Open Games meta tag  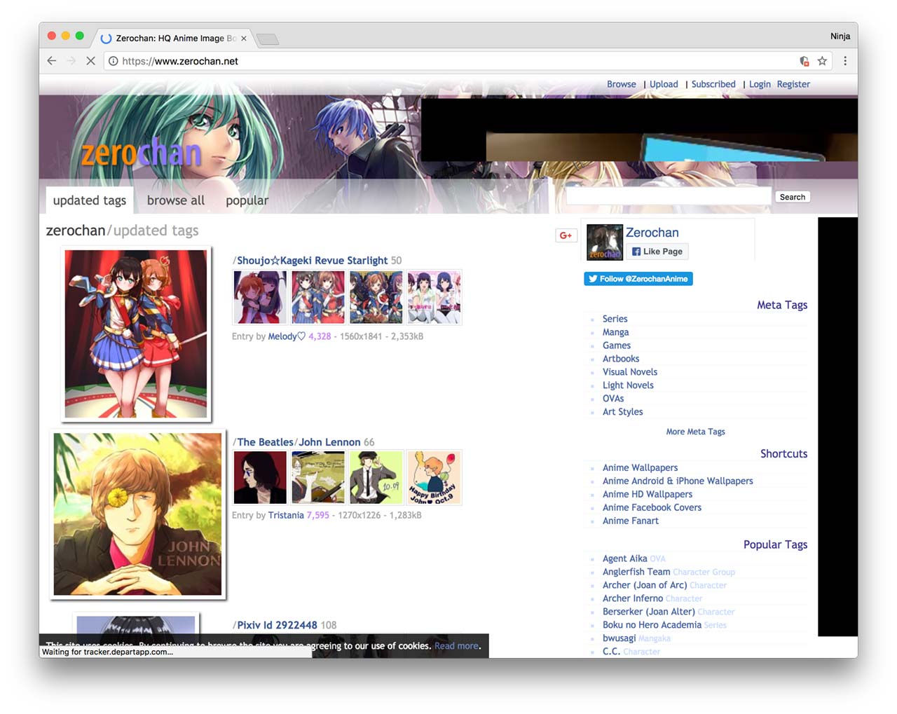617,345
